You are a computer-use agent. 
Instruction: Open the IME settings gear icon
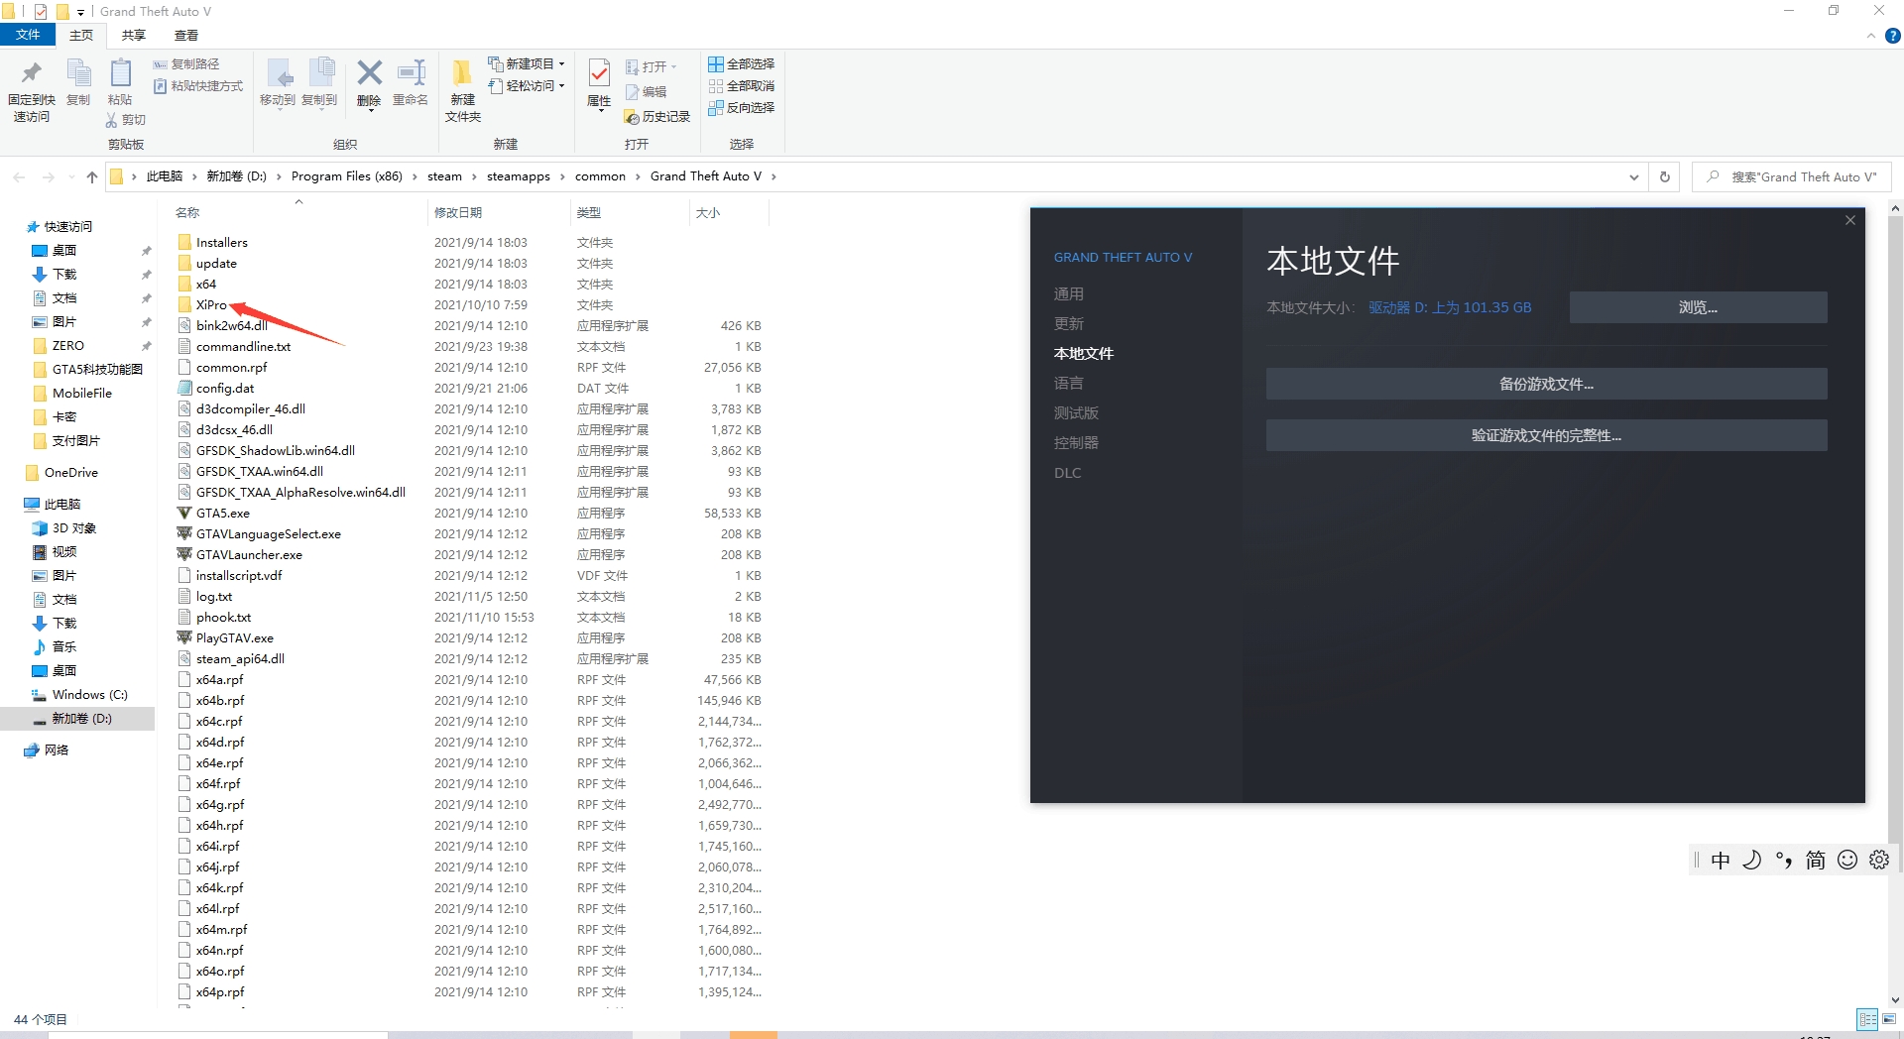1879,860
